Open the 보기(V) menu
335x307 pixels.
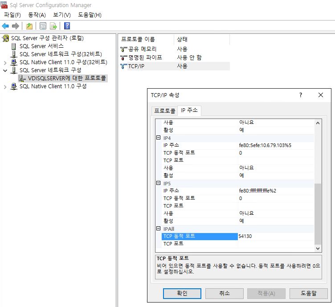point(62,15)
